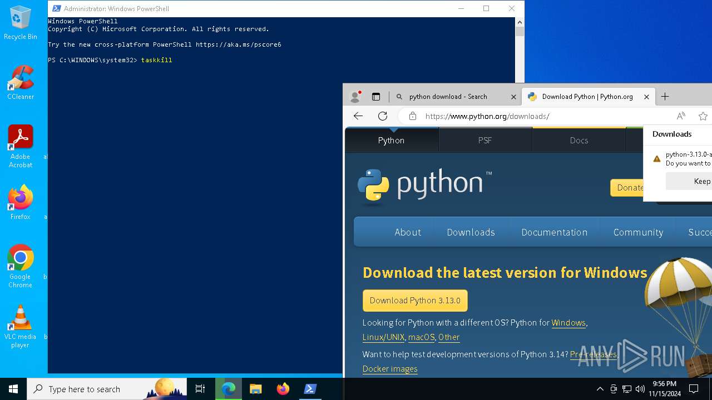This screenshot has width=712, height=400.
Task: Show hidden system tray icons
Action: tap(600, 389)
